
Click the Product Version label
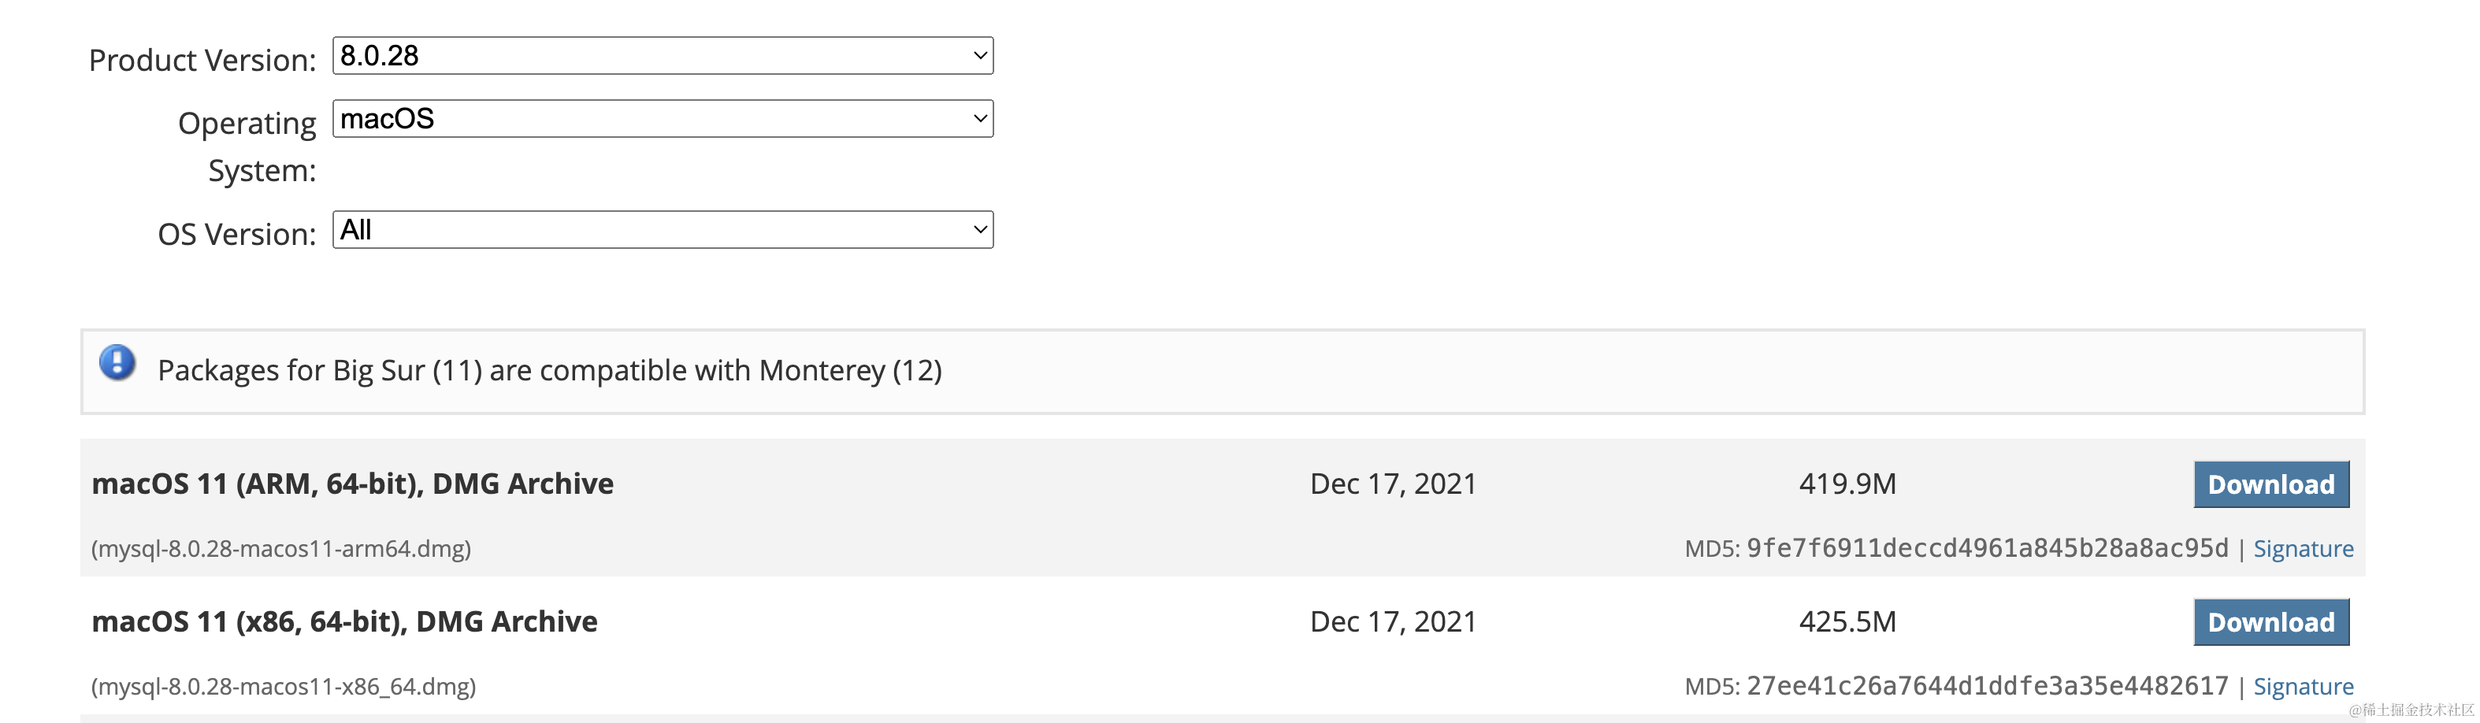[x=202, y=61]
